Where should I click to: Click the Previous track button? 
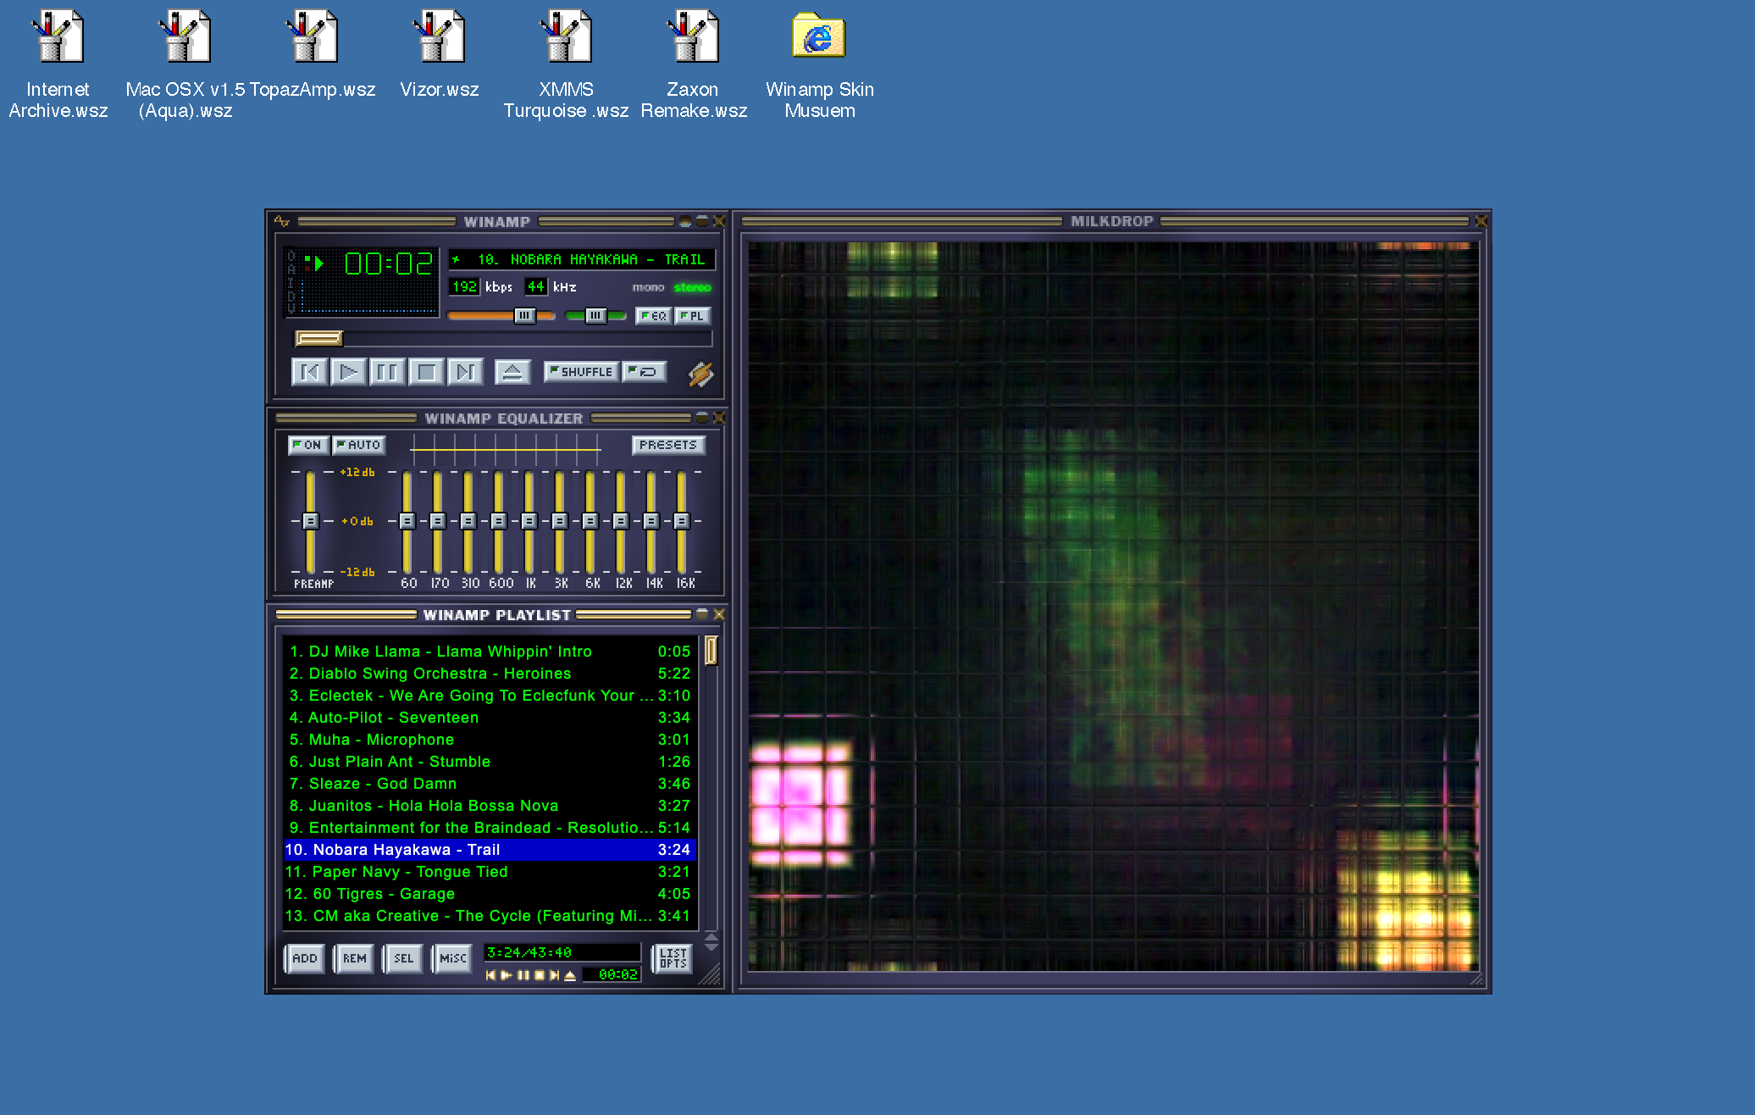coord(309,372)
